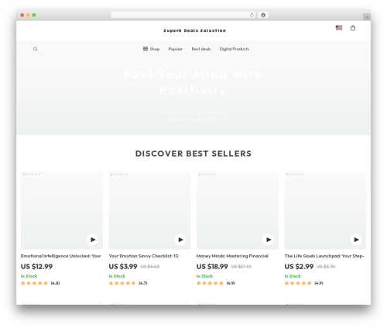The image size is (387, 328).
Task: Click the (4.8) star rating
Action: click(40, 283)
